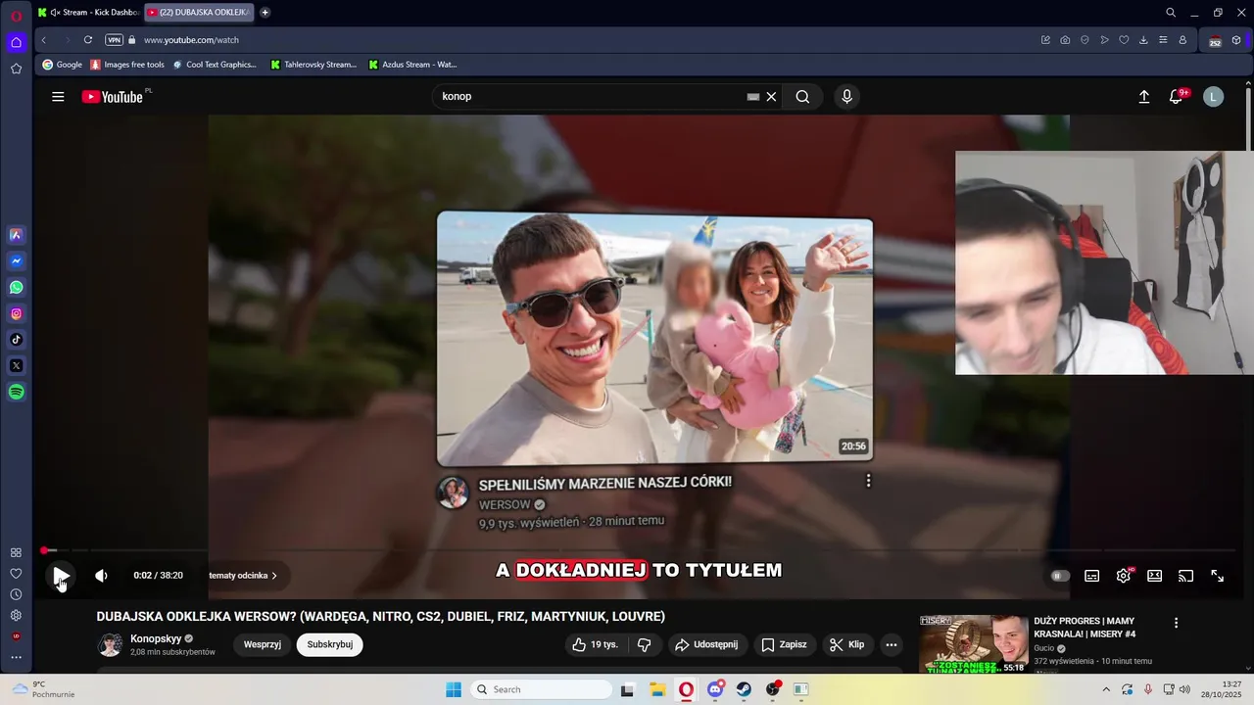Toggle the VPN badge in address bar

click(x=114, y=40)
